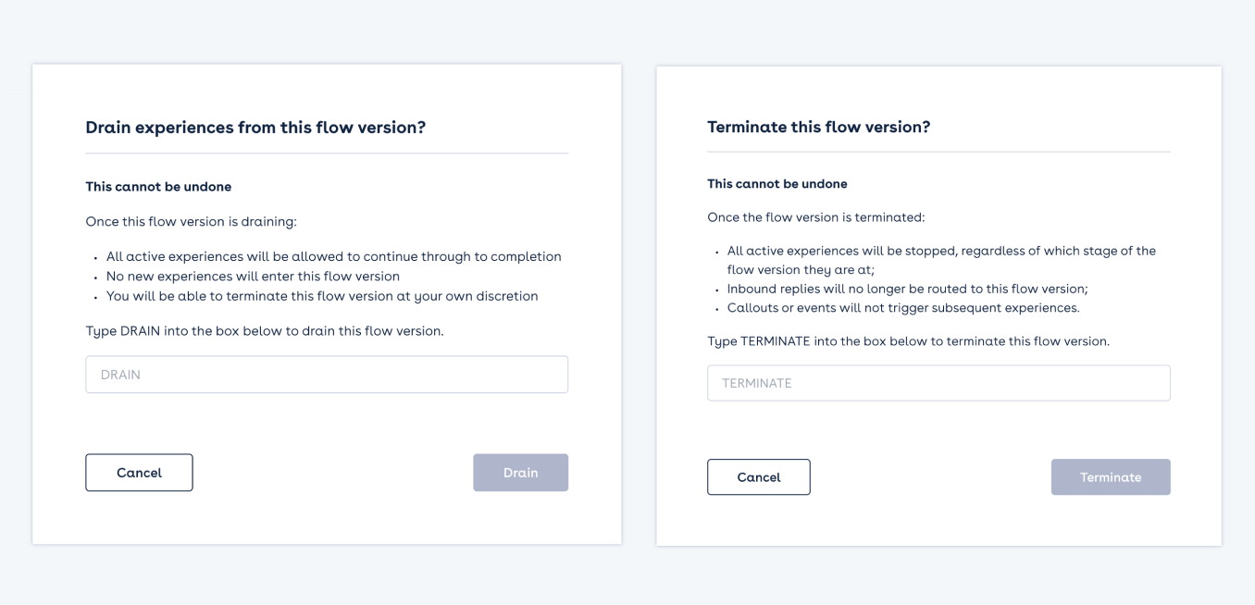Click the 'Type DRAIN into the box' instruction

tap(264, 330)
